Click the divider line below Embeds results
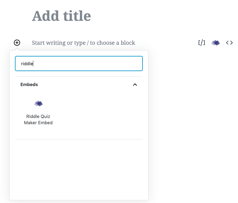 79,139
